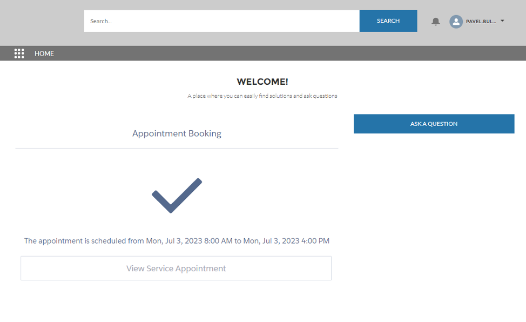Click the words 'The appointment is scheduled'
This screenshot has width=526, height=322.
pyautogui.click(x=75, y=241)
